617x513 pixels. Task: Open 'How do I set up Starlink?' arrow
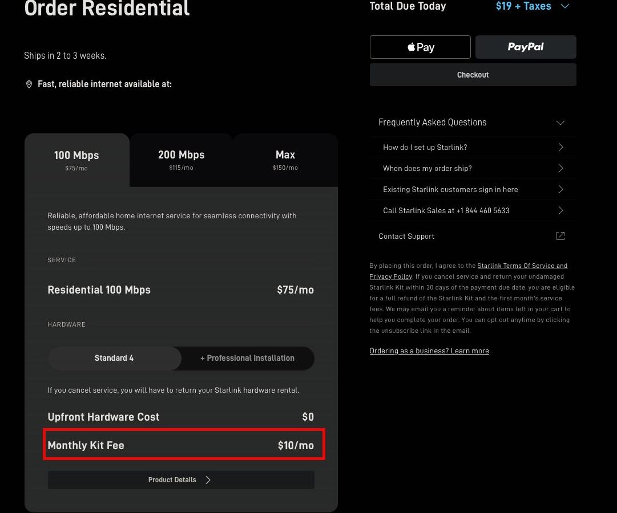[560, 147]
